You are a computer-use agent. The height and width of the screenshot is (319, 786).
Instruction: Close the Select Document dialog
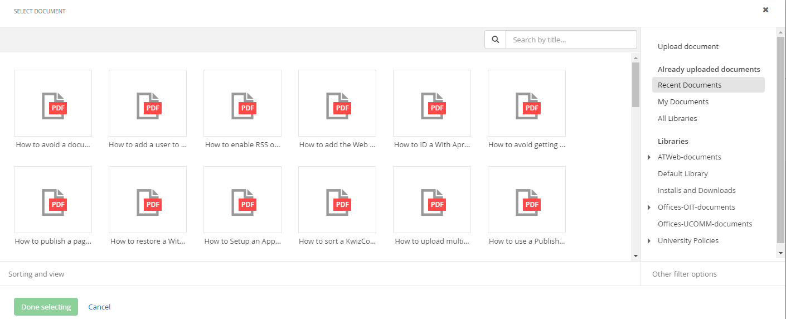point(766,9)
